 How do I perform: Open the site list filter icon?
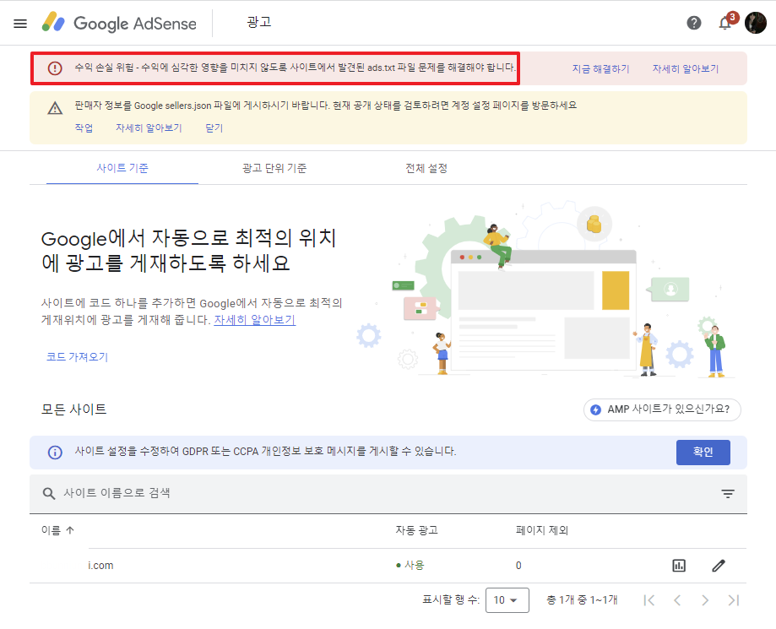click(728, 493)
